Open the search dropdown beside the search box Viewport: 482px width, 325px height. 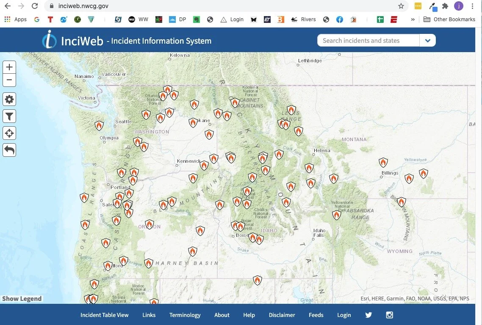(427, 40)
